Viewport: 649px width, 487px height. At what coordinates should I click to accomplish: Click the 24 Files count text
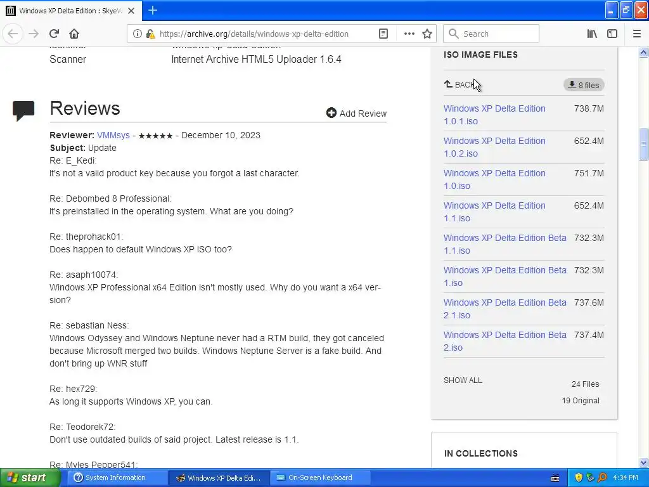pos(585,384)
